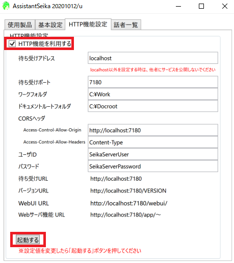Viewport: 234px width, 263px height.
Task: Close the AssistantSeika window
Action: (225, 6)
